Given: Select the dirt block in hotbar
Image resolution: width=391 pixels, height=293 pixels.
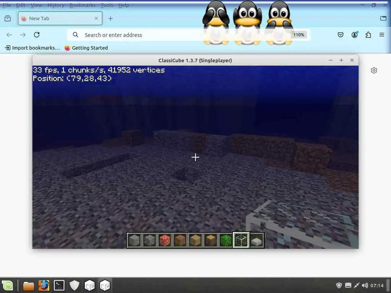Looking at the screenshot, I should coord(180,240).
